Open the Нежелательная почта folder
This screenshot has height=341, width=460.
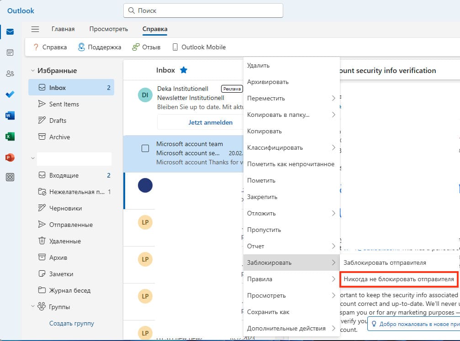[x=71, y=191]
